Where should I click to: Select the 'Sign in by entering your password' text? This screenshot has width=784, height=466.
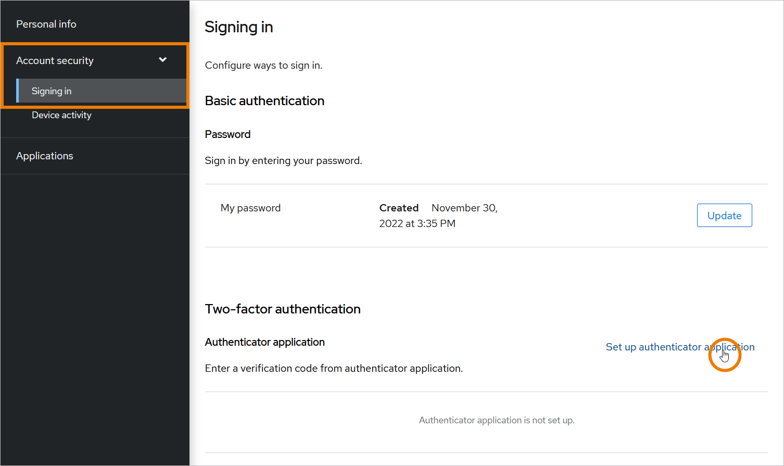tap(283, 160)
